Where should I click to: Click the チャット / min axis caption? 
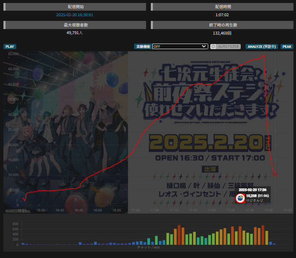(x=149, y=247)
